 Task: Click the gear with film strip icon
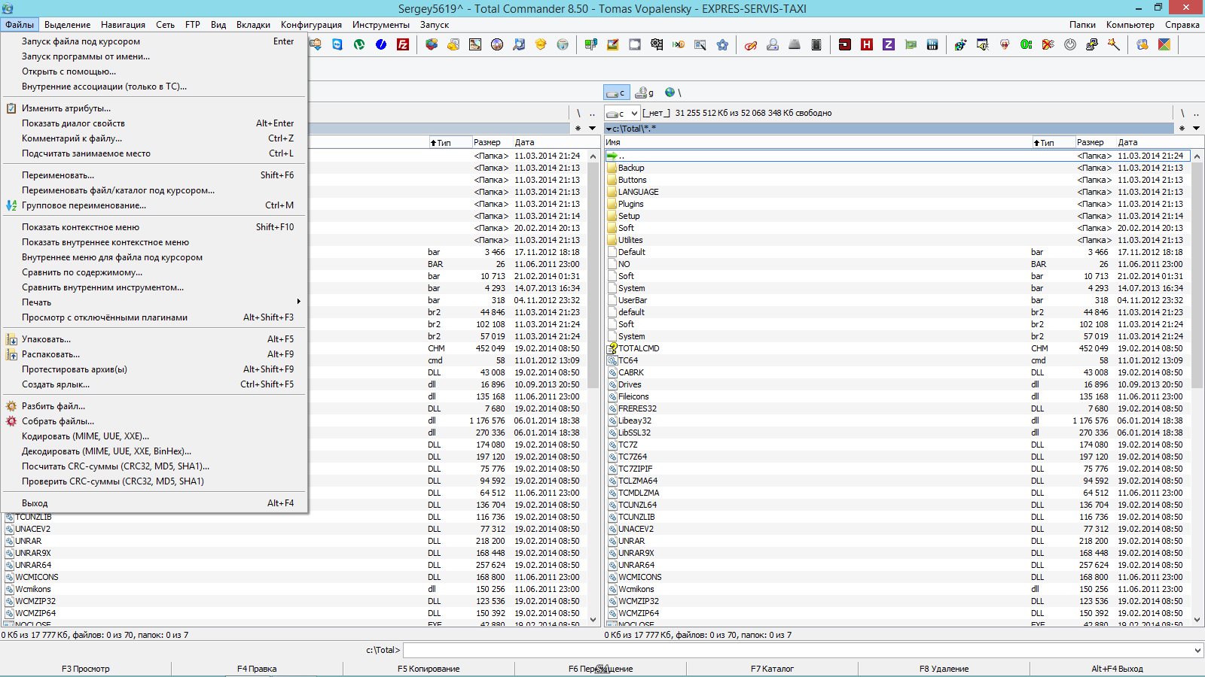(657, 44)
